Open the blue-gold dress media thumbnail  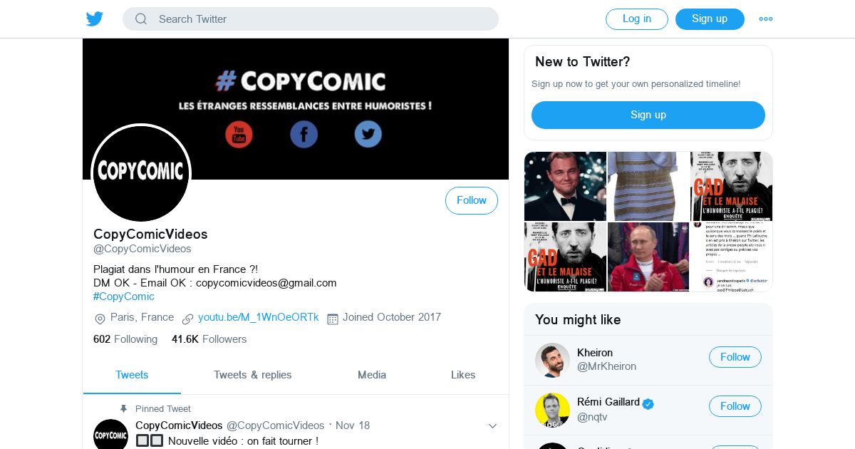click(648, 186)
